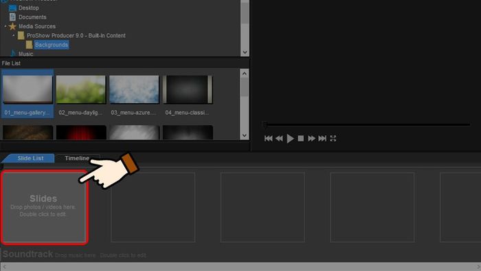Select the brown texture background thumbnail
Viewport: 481px width, 271px height.
(x=27, y=132)
